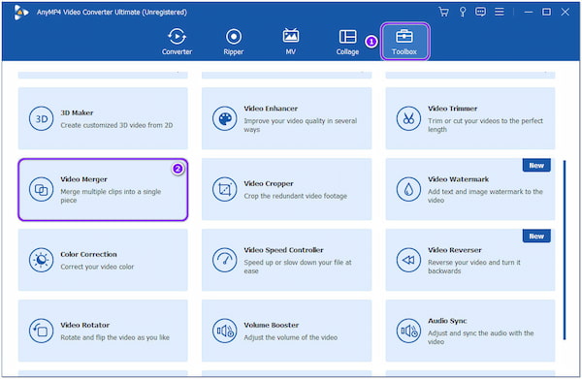This screenshot has width=582, height=379.
Task: Click 'Reverse your video and turn it backwards'
Action: tap(474, 267)
